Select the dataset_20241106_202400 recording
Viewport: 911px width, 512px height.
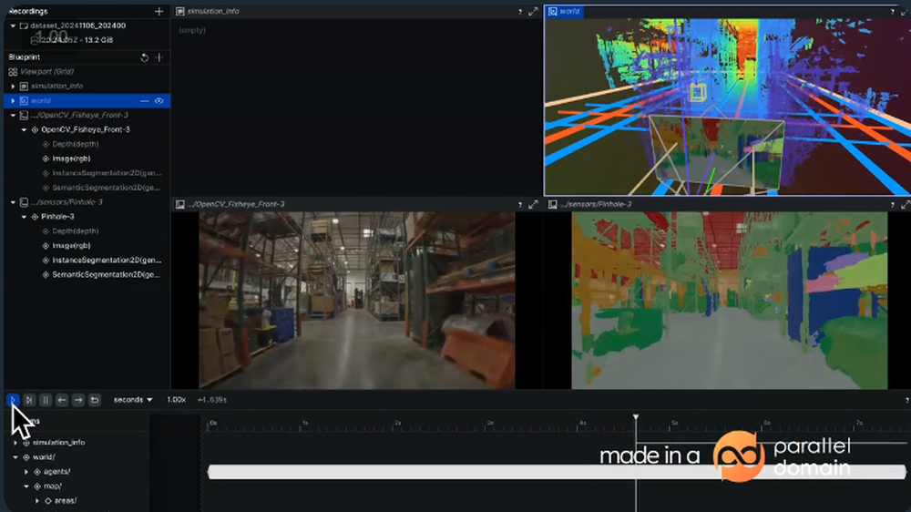tap(77, 26)
